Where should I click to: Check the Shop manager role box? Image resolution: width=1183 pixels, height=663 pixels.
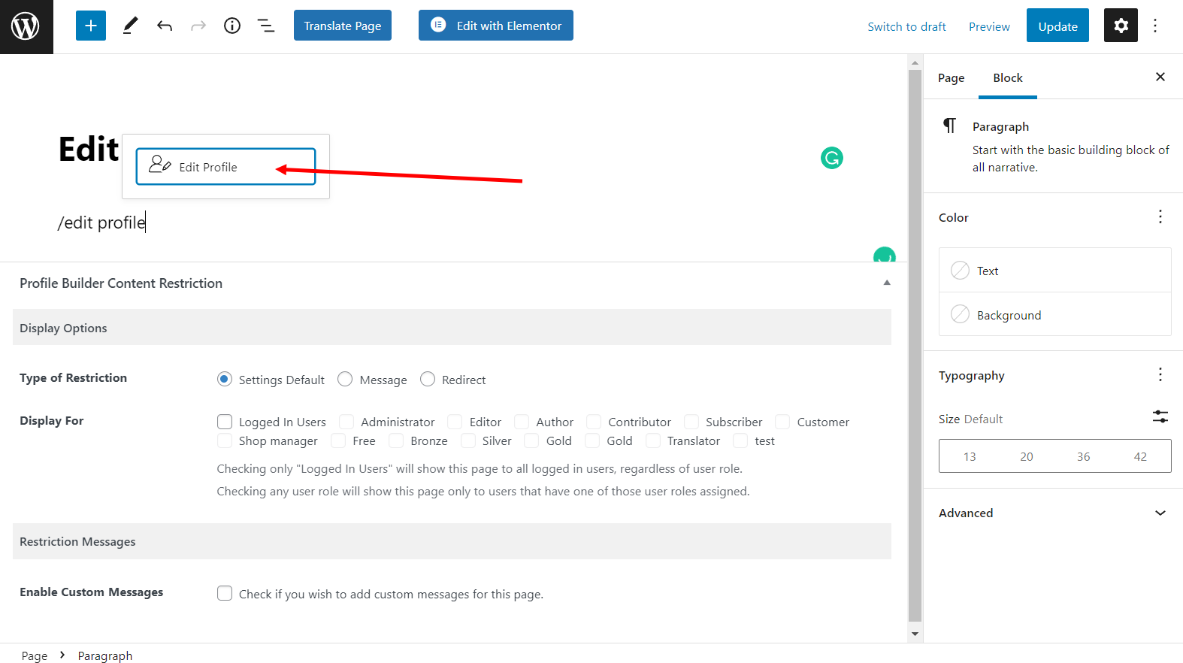(225, 440)
